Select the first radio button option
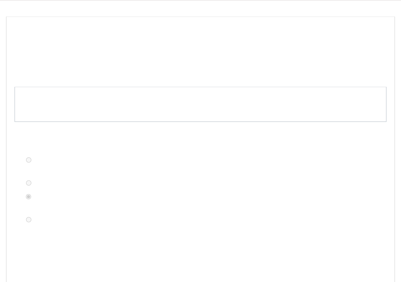Screen dimensions: 401x282 tap(29, 160)
